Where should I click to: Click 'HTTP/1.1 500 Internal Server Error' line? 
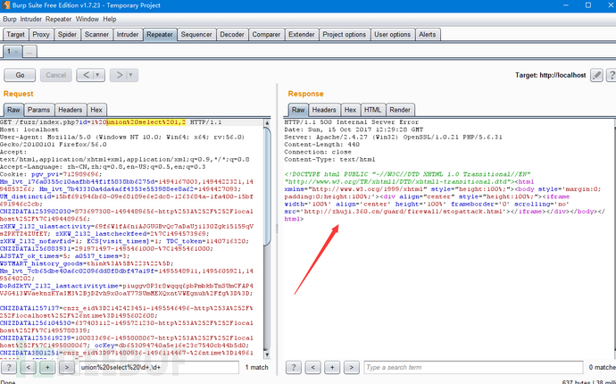[351, 122]
